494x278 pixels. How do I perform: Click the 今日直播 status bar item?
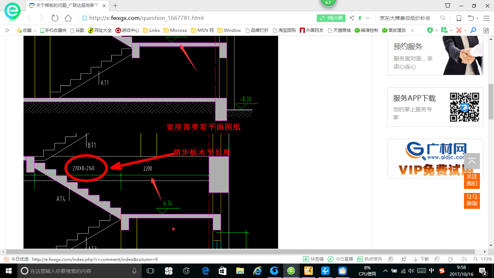340,259
